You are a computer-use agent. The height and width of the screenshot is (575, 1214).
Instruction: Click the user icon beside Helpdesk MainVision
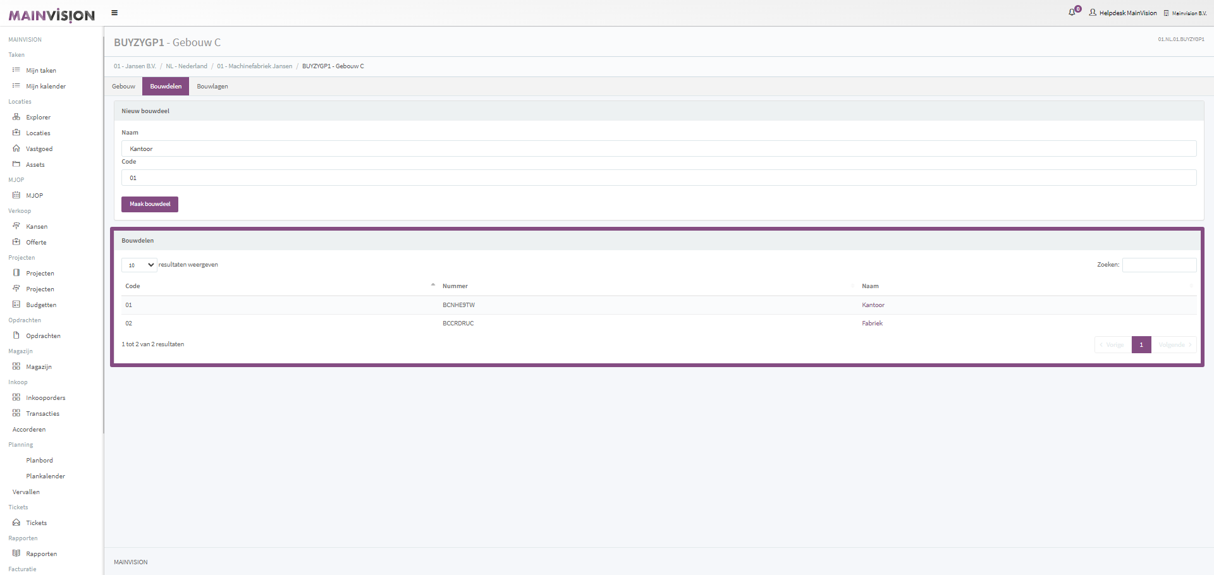click(x=1093, y=13)
